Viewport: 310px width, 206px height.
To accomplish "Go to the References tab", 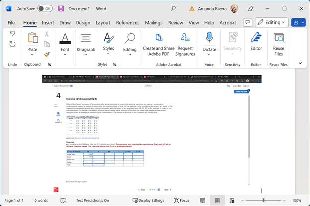I will tap(128, 23).
